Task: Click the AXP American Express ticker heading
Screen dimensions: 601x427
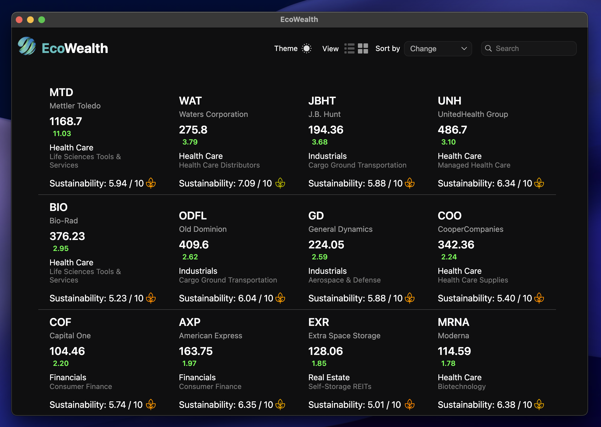Action: pyautogui.click(x=190, y=322)
